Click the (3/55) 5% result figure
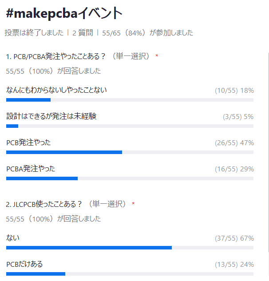269x281 pixels. [x=238, y=117]
